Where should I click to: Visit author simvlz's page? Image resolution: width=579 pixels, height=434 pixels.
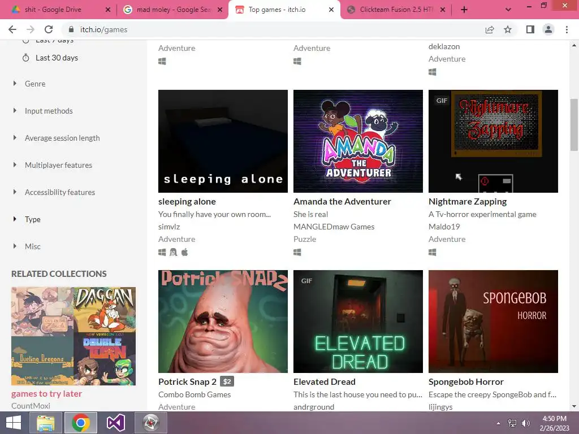(169, 227)
